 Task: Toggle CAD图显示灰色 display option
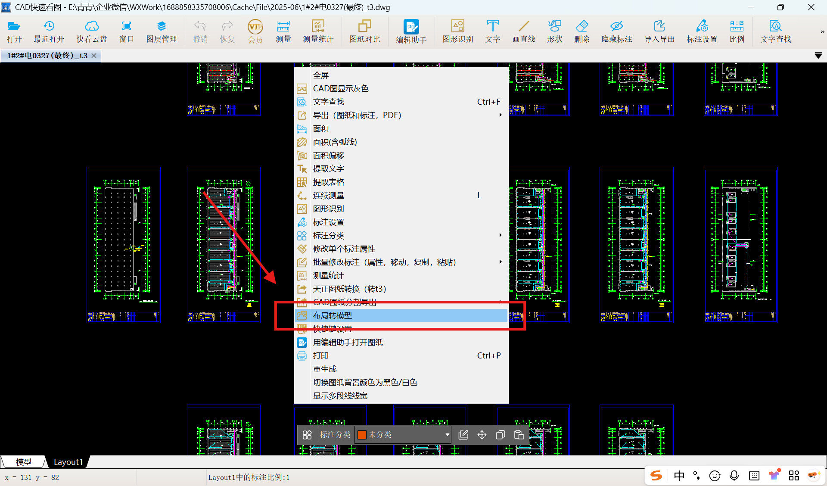(x=340, y=88)
